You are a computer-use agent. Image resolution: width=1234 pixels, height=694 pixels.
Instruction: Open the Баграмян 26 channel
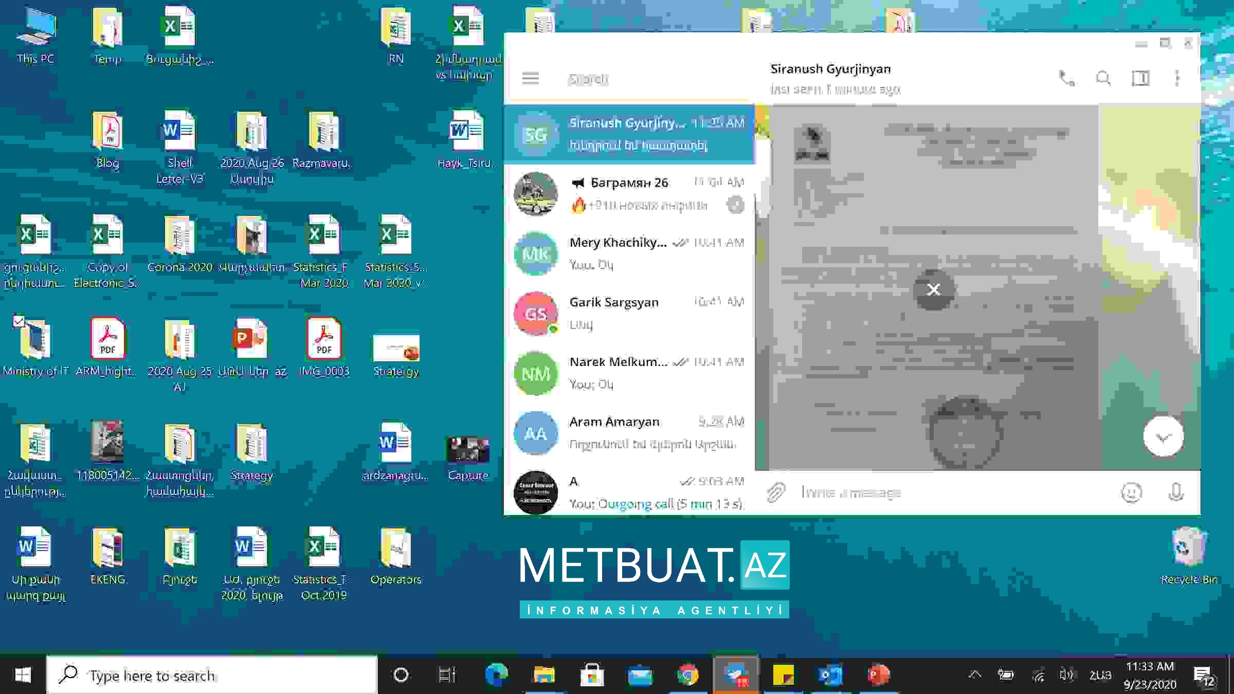tap(629, 194)
